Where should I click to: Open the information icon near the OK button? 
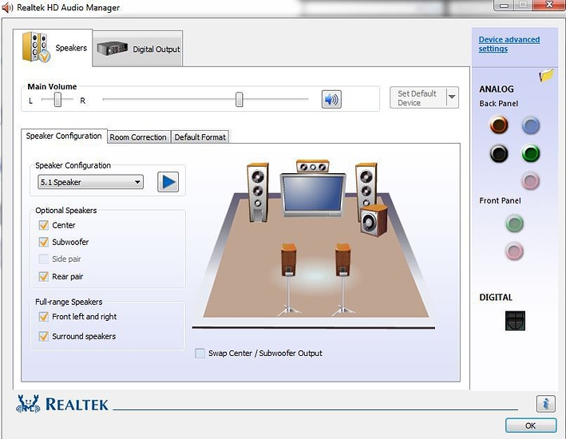pos(545,404)
